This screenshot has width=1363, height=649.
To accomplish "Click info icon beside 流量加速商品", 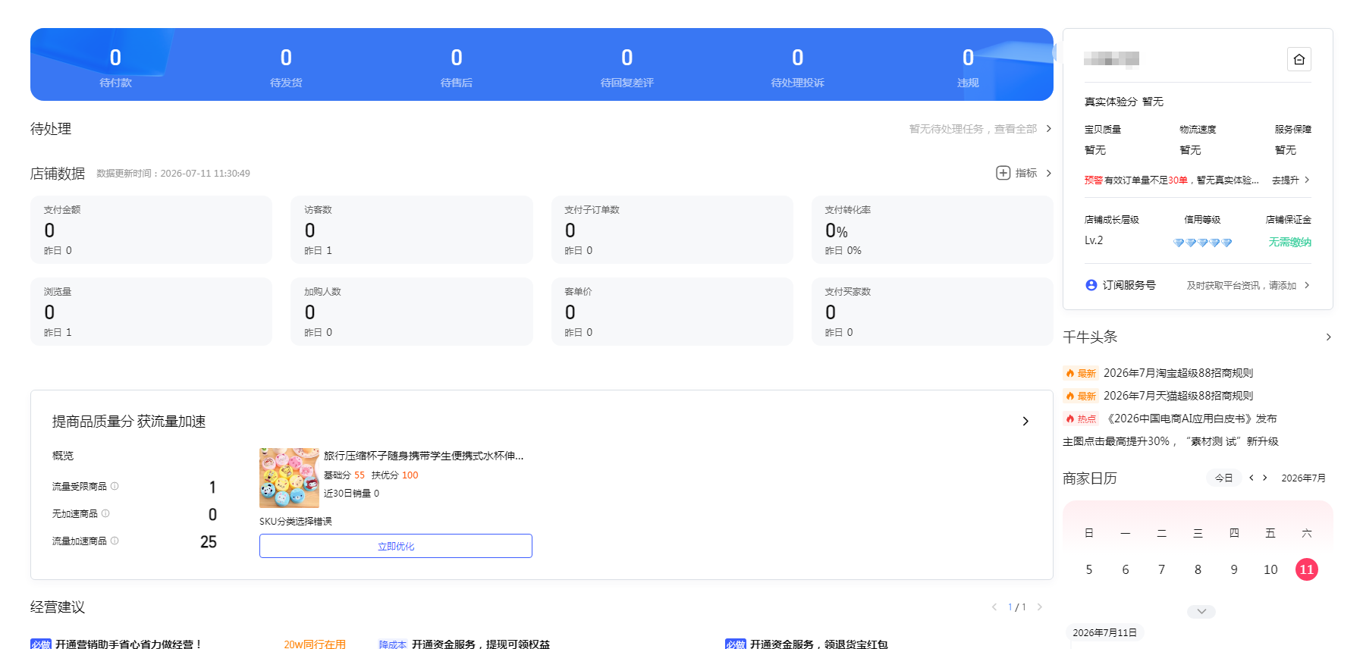I will click(x=115, y=541).
